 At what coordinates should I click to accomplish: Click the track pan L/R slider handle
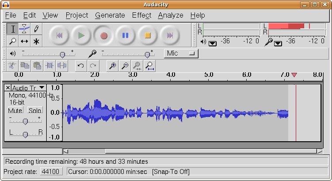pyautogui.click(x=25, y=135)
